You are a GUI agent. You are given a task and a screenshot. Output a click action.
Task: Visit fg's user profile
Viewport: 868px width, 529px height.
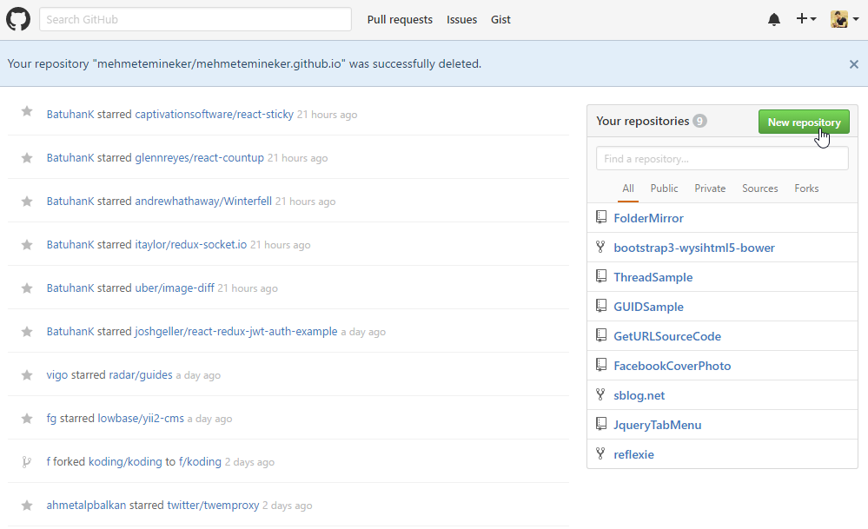pos(51,419)
